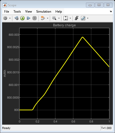This screenshot has width=115, height=133.
Task: Click the yellow signal peak on the plot
Action: pyautogui.click(x=83, y=37)
